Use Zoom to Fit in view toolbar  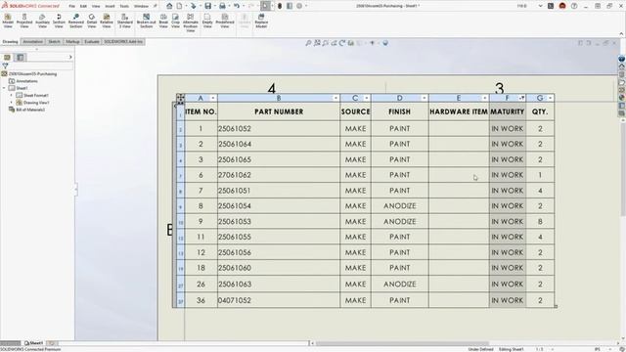[308, 43]
